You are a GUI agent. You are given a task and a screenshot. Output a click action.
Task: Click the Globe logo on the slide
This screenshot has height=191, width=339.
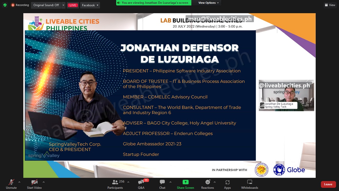(289, 170)
